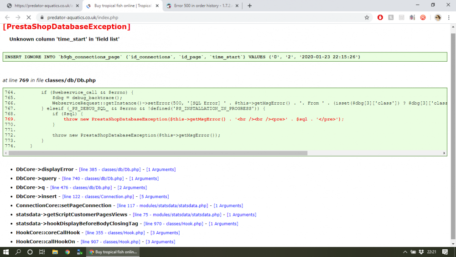Open a new browser tab
Screen dimensions: 456x257
point(249,6)
